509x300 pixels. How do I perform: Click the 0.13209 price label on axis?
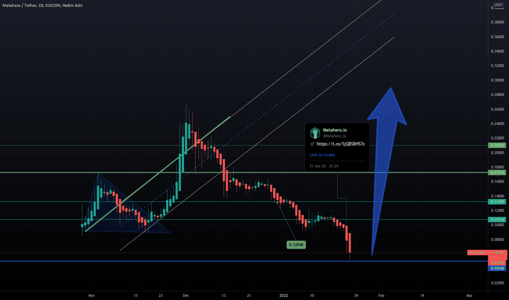[498, 202]
